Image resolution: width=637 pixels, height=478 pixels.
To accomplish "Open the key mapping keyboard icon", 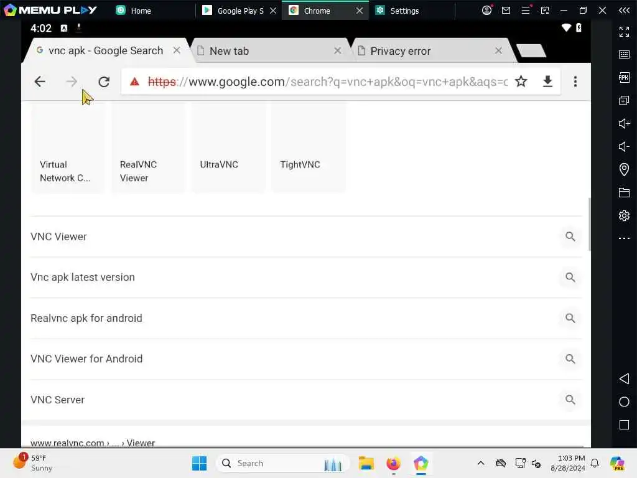I will pyautogui.click(x=624, y=55).
